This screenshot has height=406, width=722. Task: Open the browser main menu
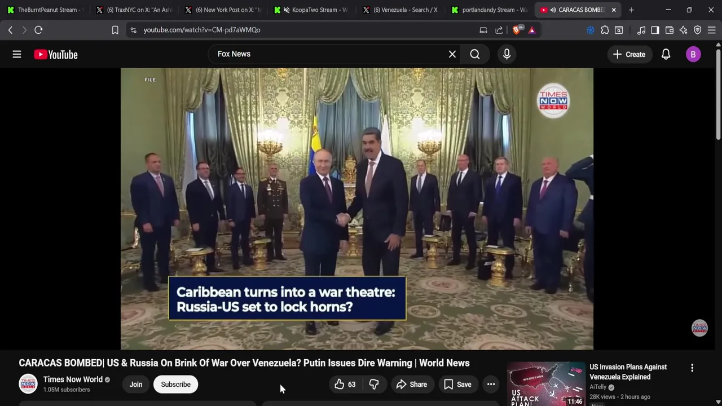point(711,30)
